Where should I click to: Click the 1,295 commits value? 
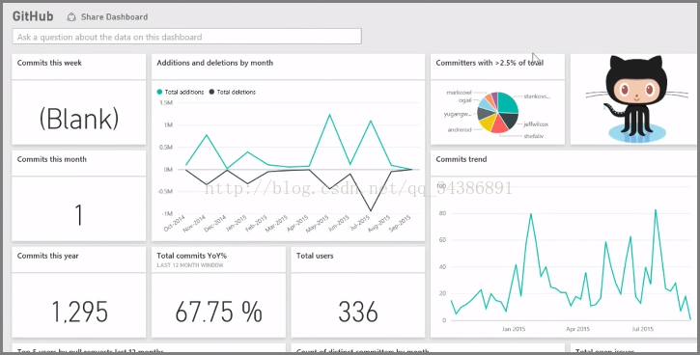coord(80,312)
